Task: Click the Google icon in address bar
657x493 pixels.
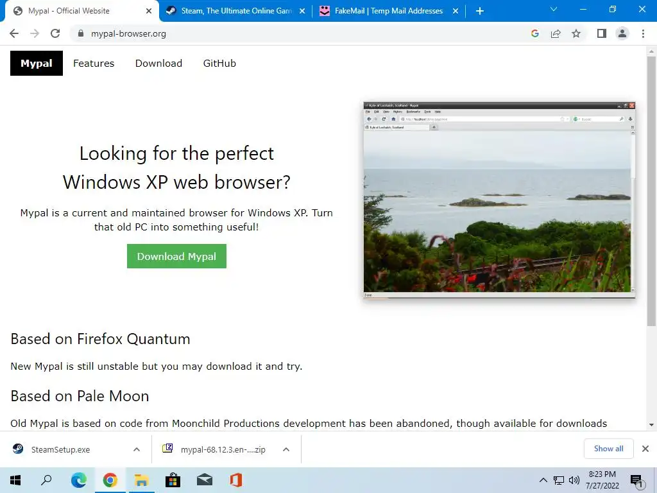Action: (x=534, y=33)
